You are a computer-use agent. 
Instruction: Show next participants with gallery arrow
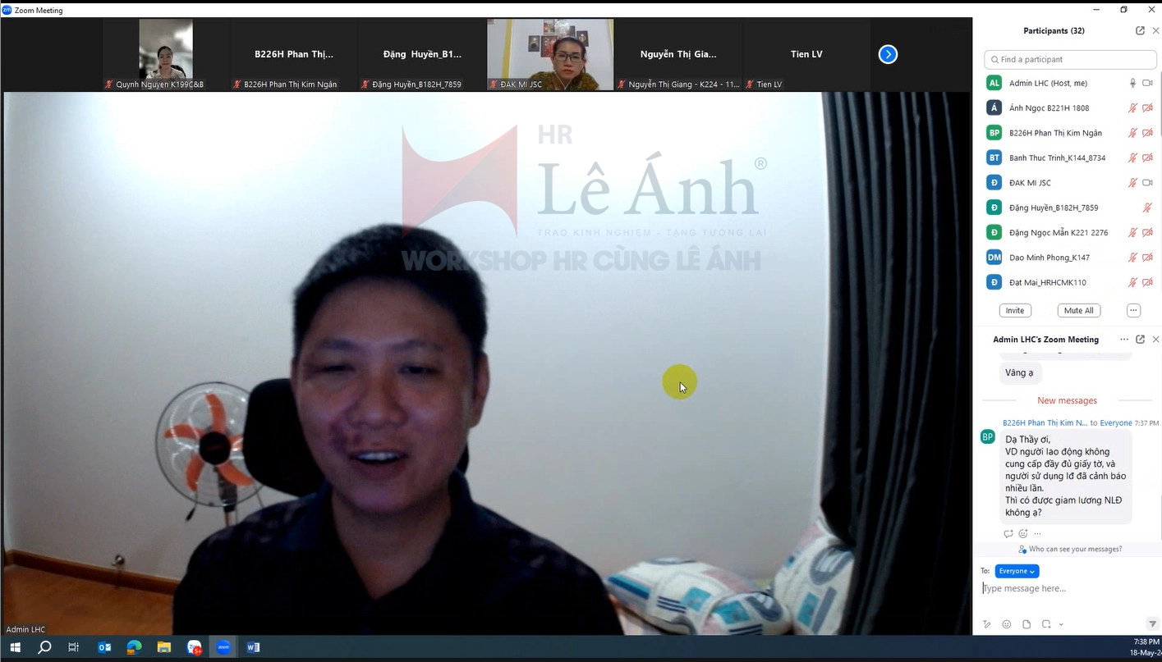click(888, 54)
